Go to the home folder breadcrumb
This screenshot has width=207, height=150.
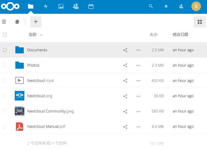click(x=17, y=22)
